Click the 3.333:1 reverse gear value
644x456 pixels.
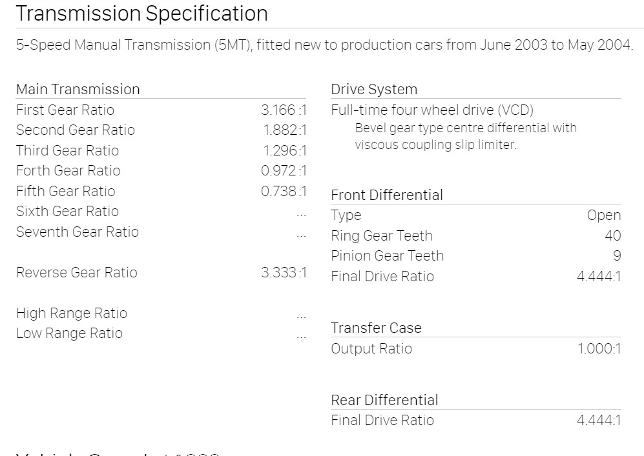tap(284, 272)
